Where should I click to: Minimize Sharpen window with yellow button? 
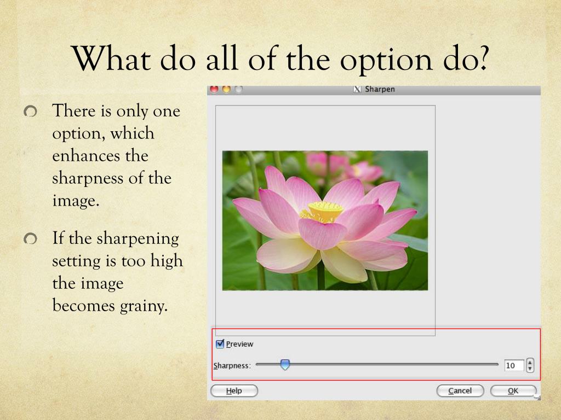coord(226,89)
